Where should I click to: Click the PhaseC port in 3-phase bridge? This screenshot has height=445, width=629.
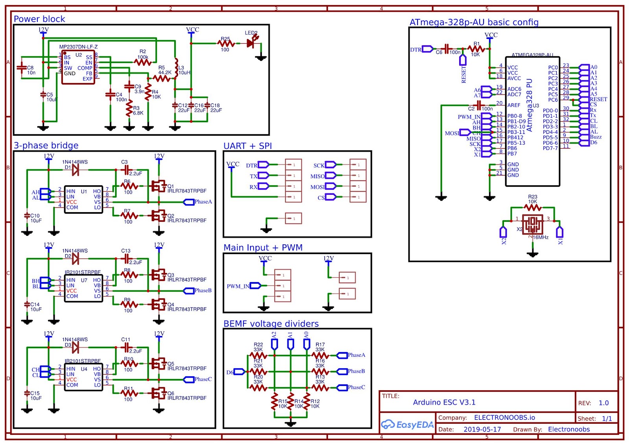coord(189,380)
